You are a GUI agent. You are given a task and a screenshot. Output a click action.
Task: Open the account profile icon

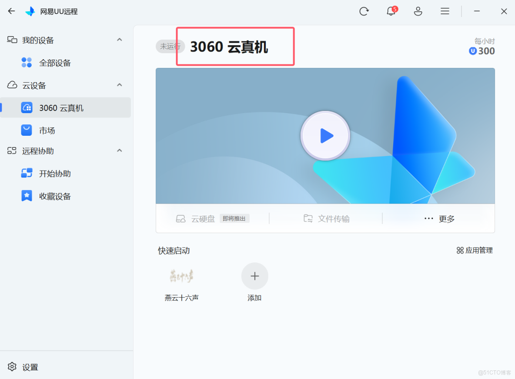(x=418, y=11)
